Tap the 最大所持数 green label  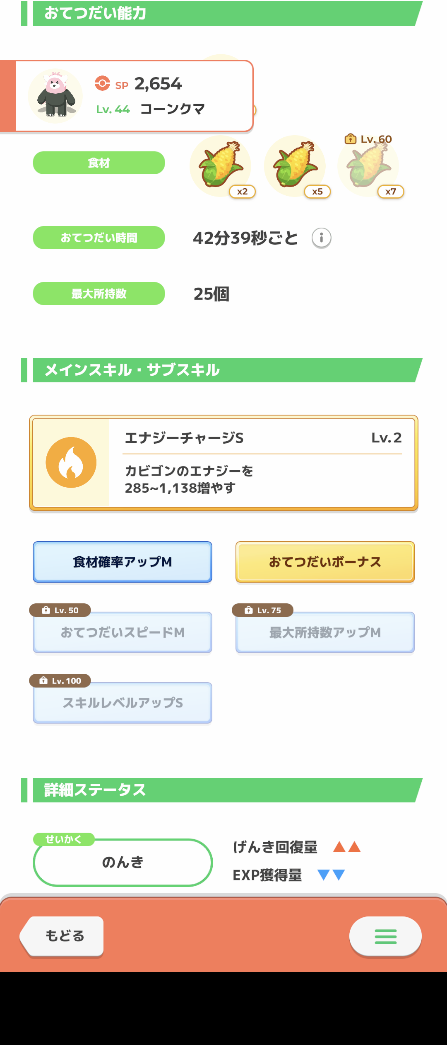click(99, 294)
